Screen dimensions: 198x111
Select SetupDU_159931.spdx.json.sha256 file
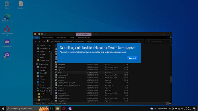click(x=69, y=85)
